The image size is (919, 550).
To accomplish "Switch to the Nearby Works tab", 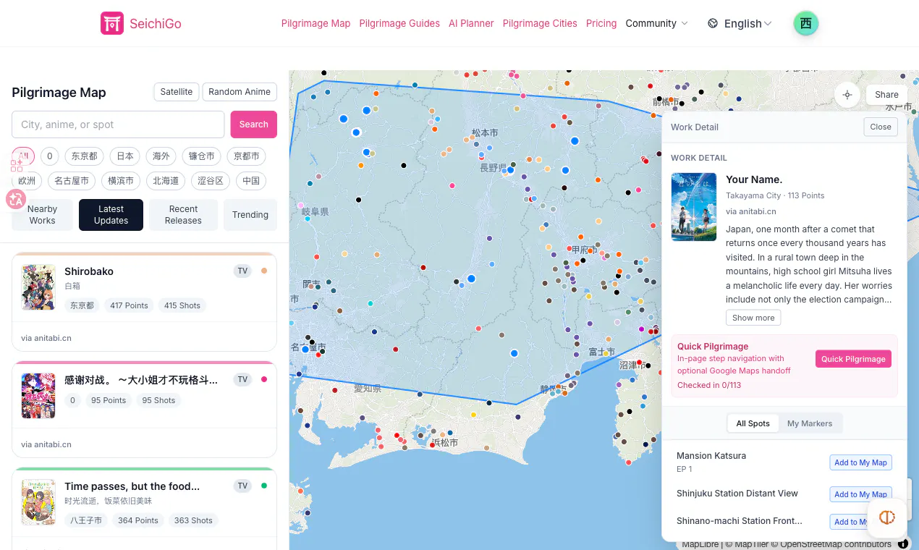I will click(42, 215).
